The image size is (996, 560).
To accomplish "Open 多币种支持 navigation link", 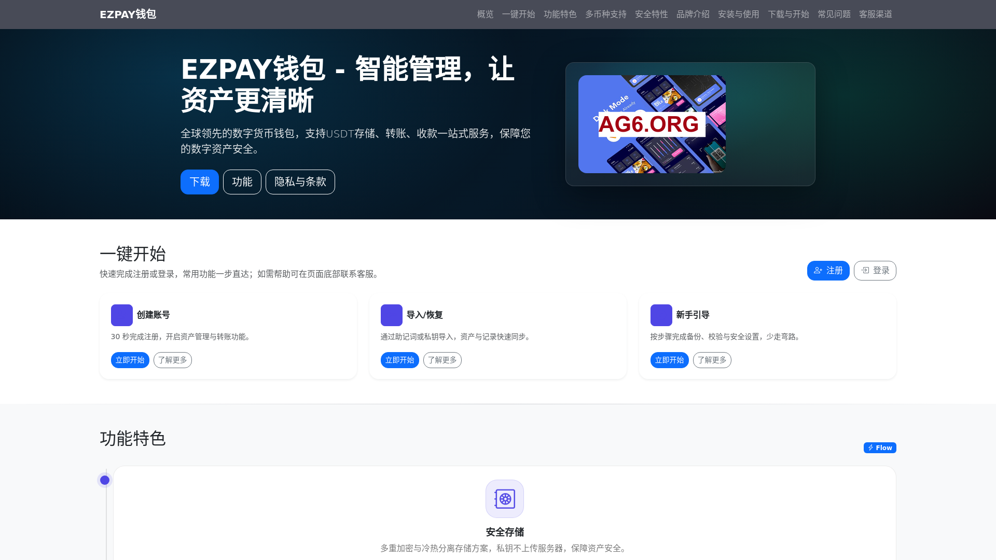I will 605,15.
